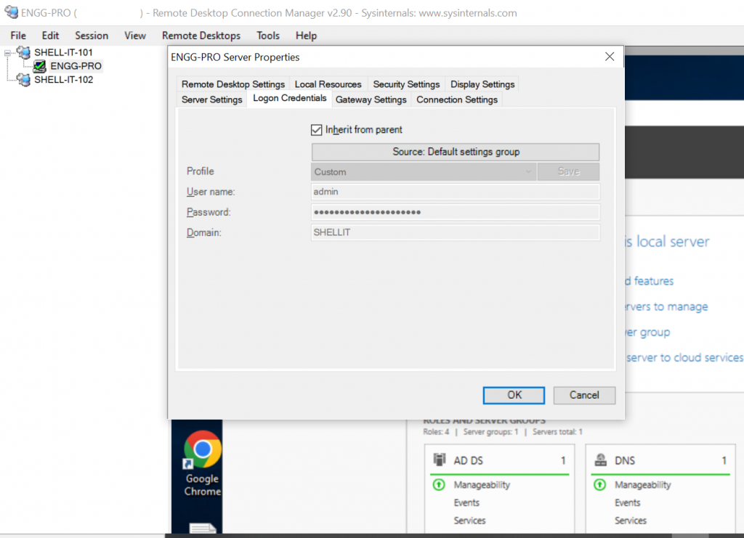
Task: Click the ENGG-PRO connected server icon
Action: 40,66
